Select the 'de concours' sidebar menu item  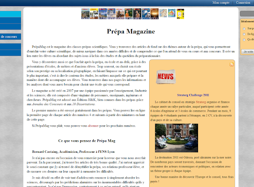[10, 36]
